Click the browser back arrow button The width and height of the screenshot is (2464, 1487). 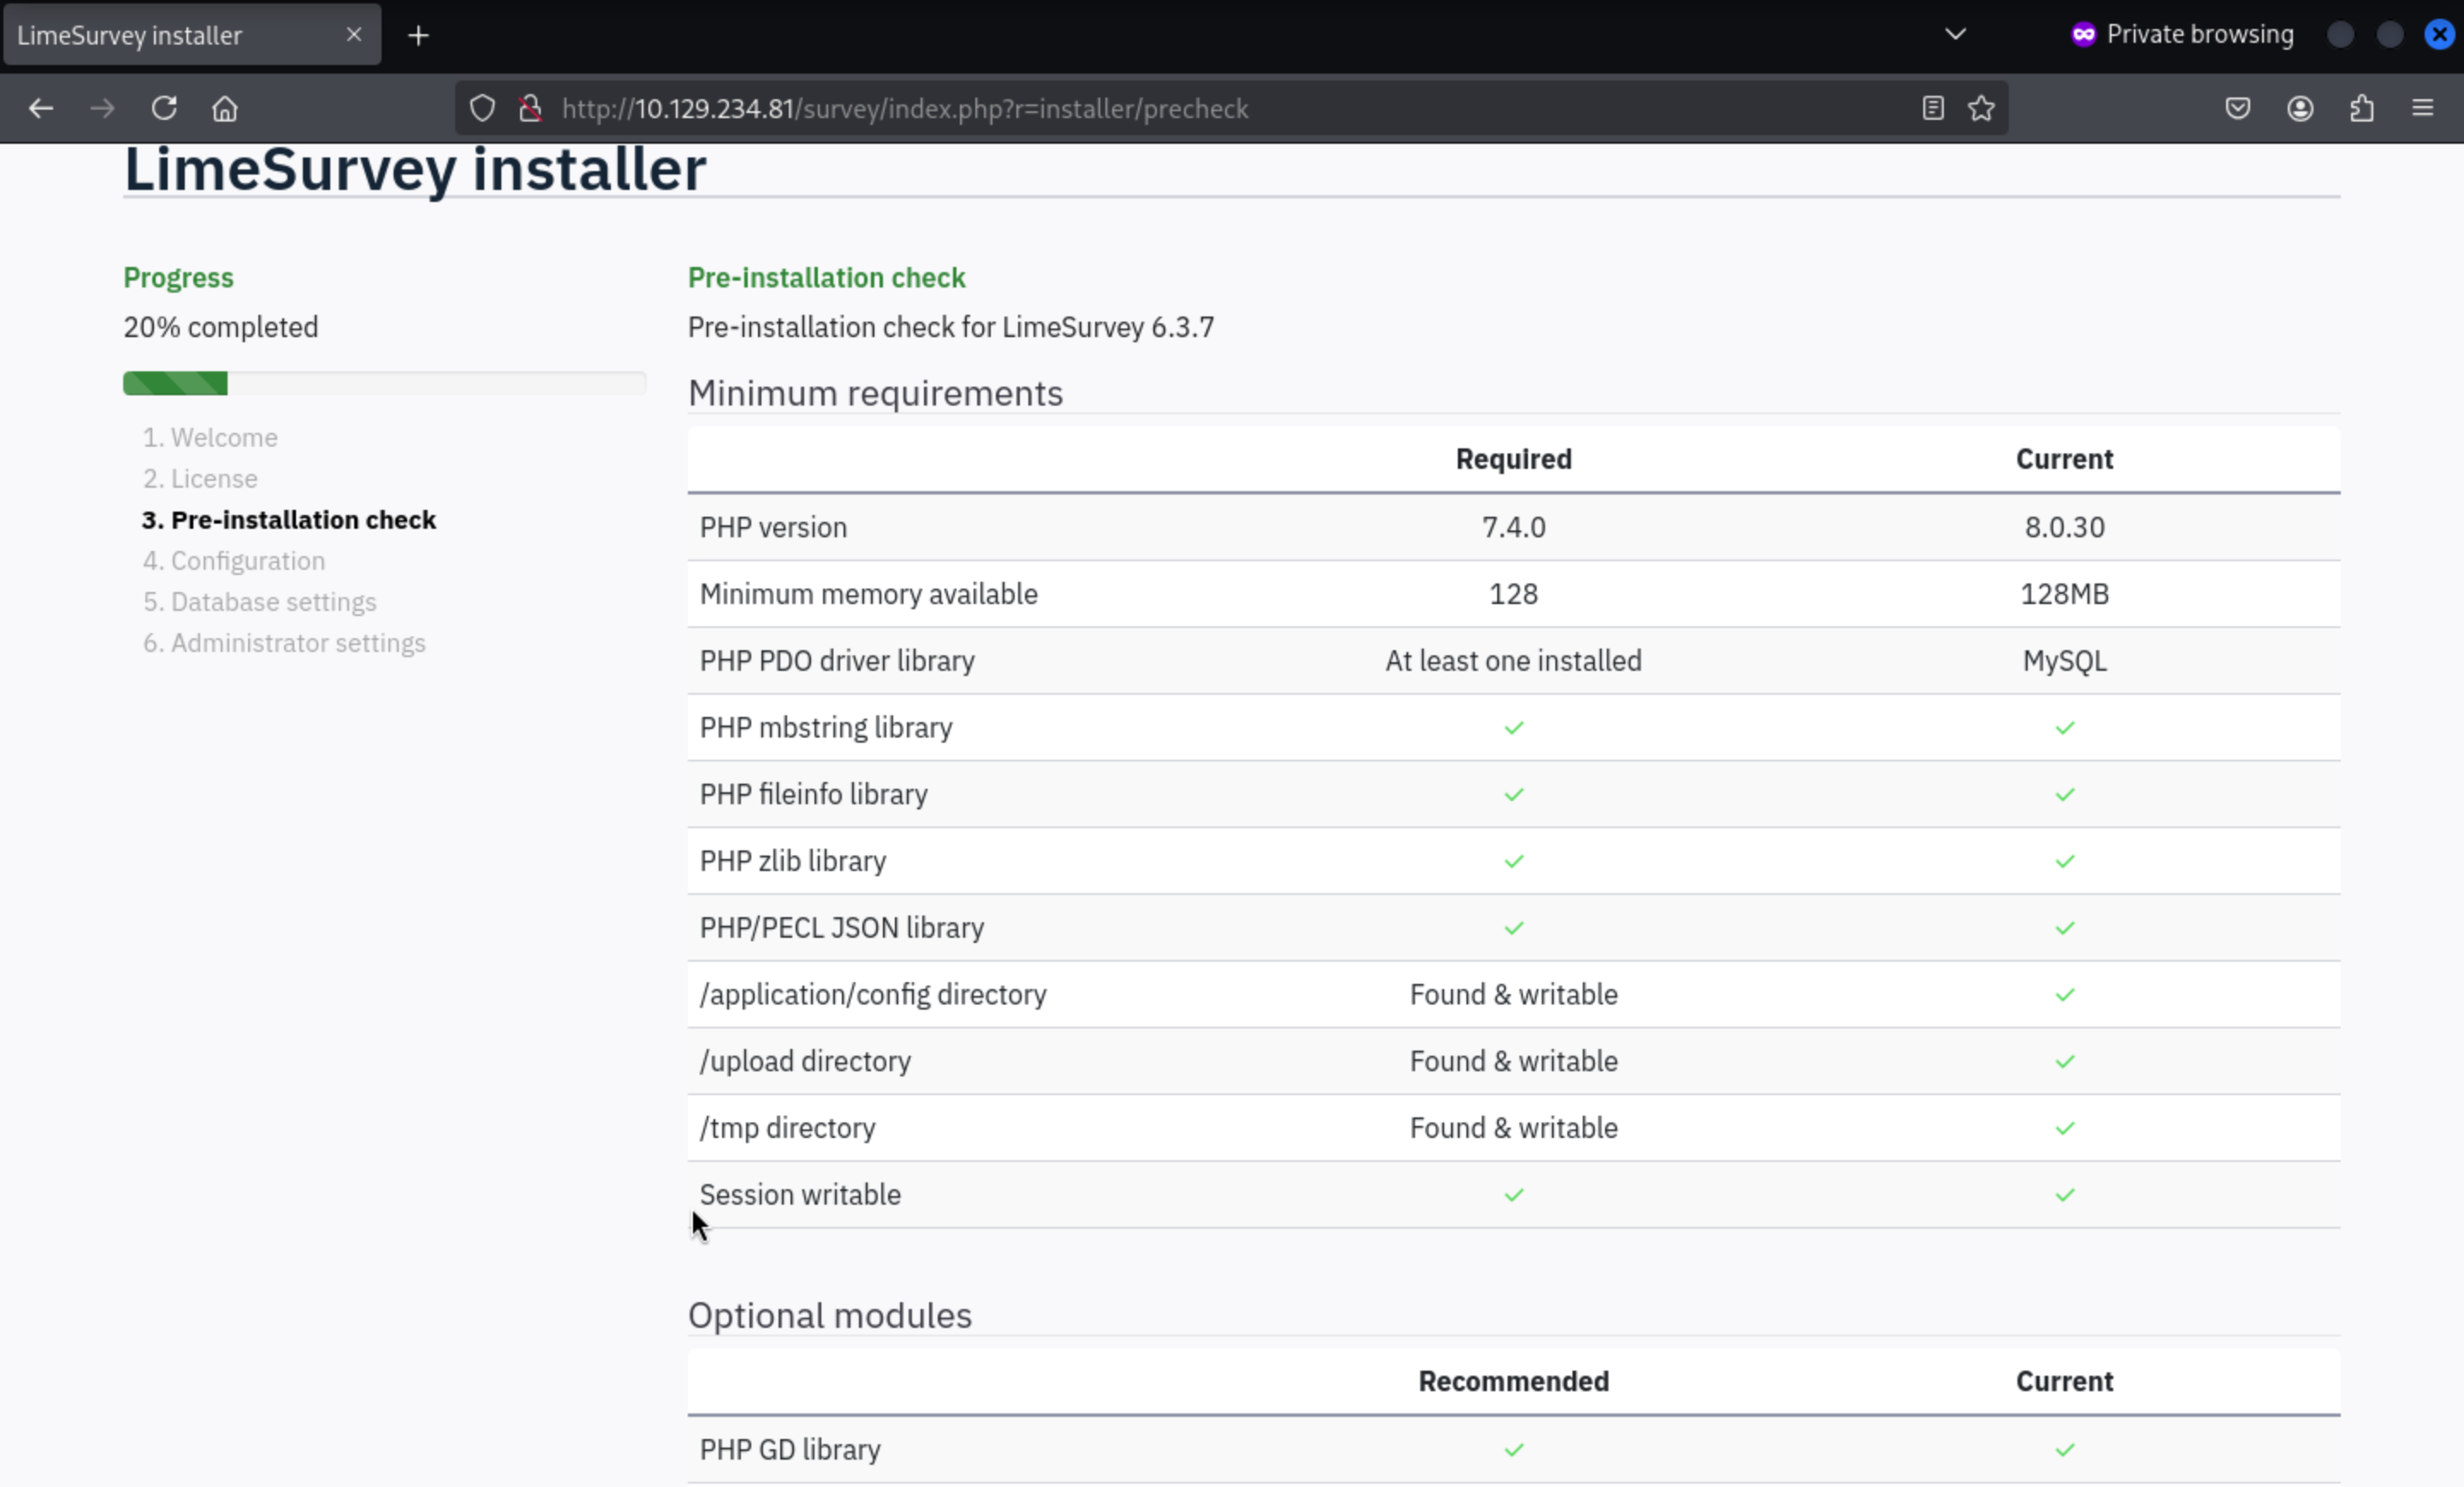(x=41, y=108)
